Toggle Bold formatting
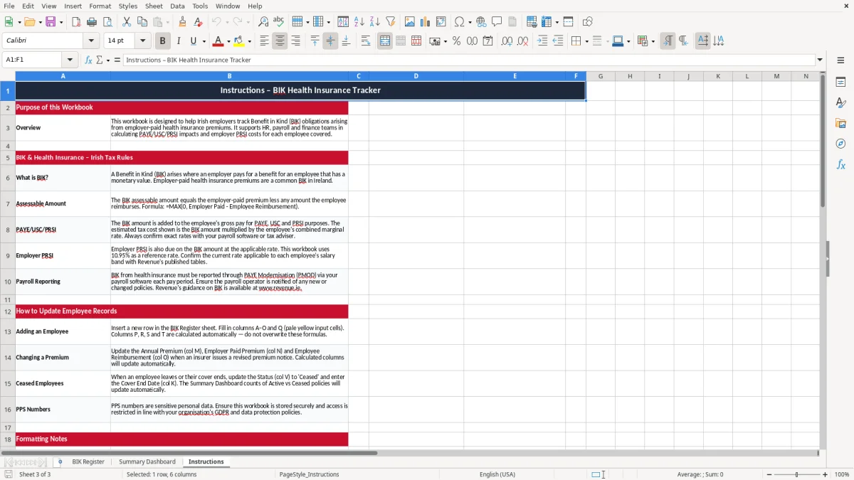This screenshot has width=854, height=480. (x=162, y=41)
